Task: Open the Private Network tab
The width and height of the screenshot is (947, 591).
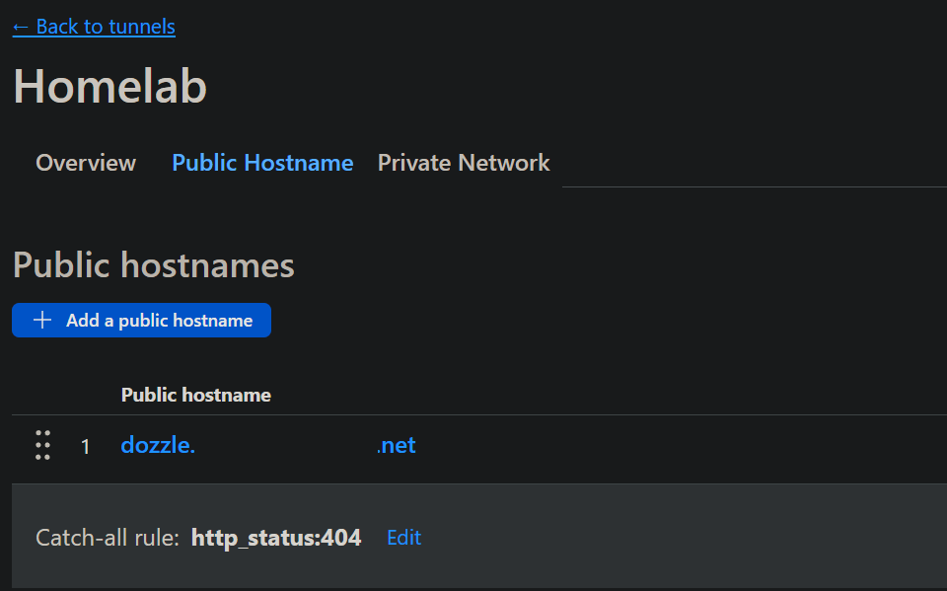Action: click(464, 163)
